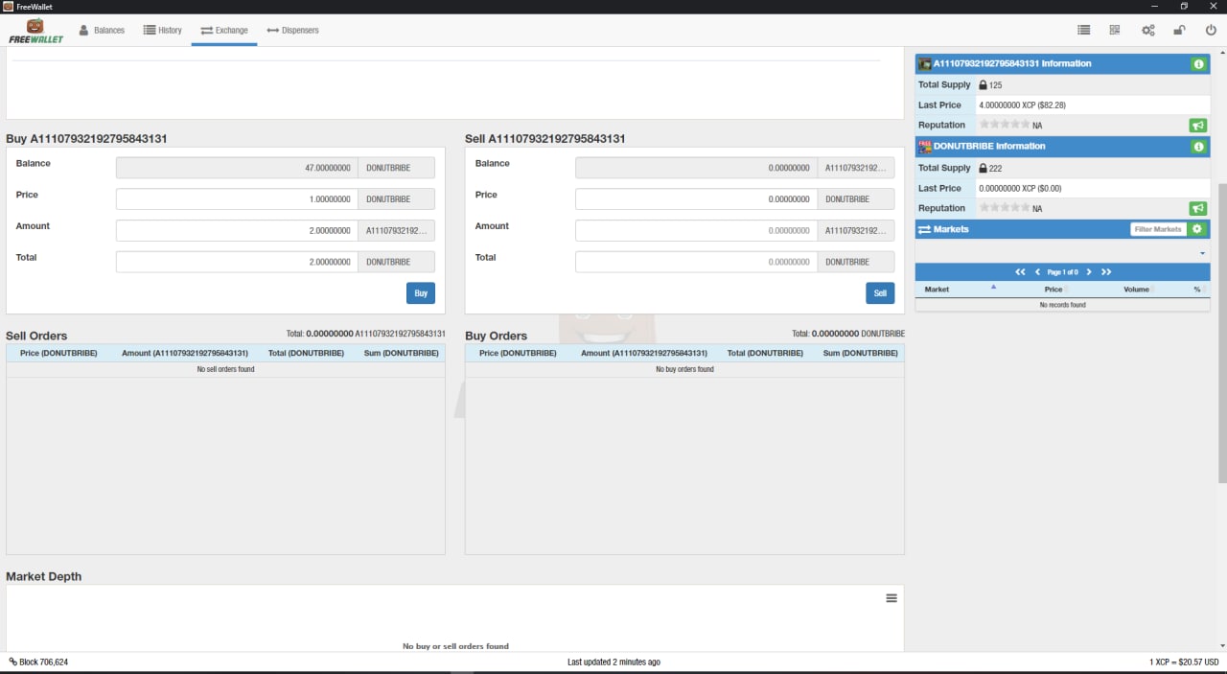Click megaphone icon in DONUTBRIBE Reputation row
Image resolution: width=1227 pixels, height=674 pixels.
coord(1198,208)
